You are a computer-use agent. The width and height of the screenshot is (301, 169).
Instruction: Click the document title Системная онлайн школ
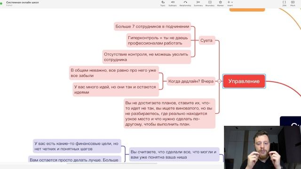22,2
